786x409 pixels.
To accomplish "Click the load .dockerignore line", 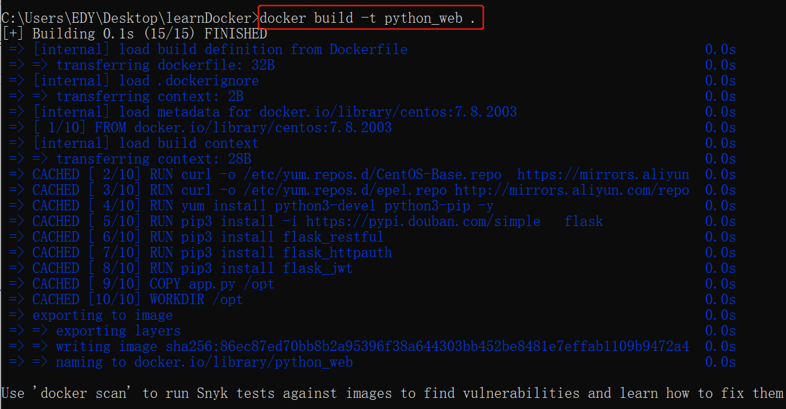I will coord(145,81).
